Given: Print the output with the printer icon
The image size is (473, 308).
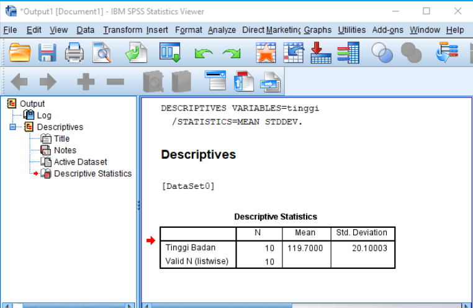Looking at the screenshot, I should click(x=74, y=53).
